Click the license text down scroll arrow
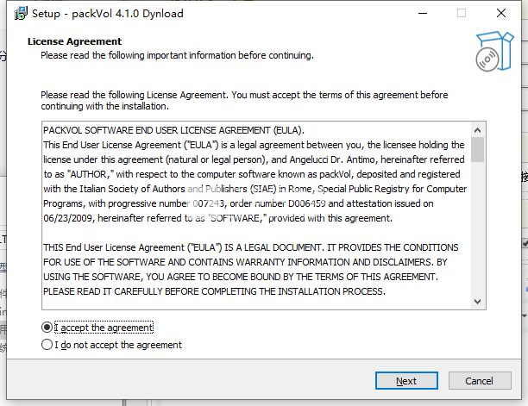This screenshot has width=528, height=406. pos(477,302)
